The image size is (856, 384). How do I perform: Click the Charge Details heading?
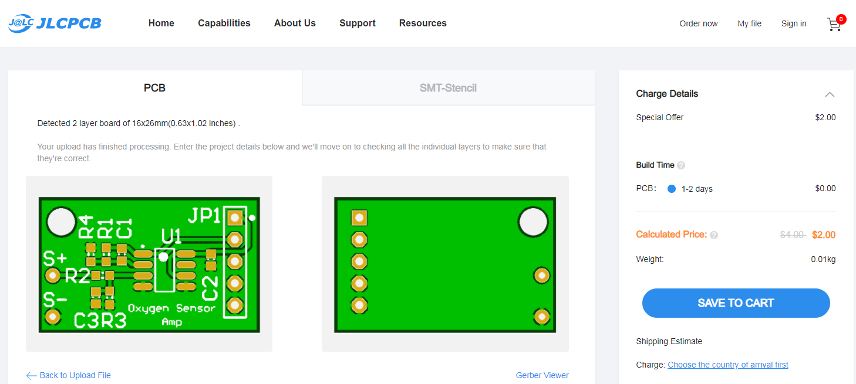tap(667, 94)
